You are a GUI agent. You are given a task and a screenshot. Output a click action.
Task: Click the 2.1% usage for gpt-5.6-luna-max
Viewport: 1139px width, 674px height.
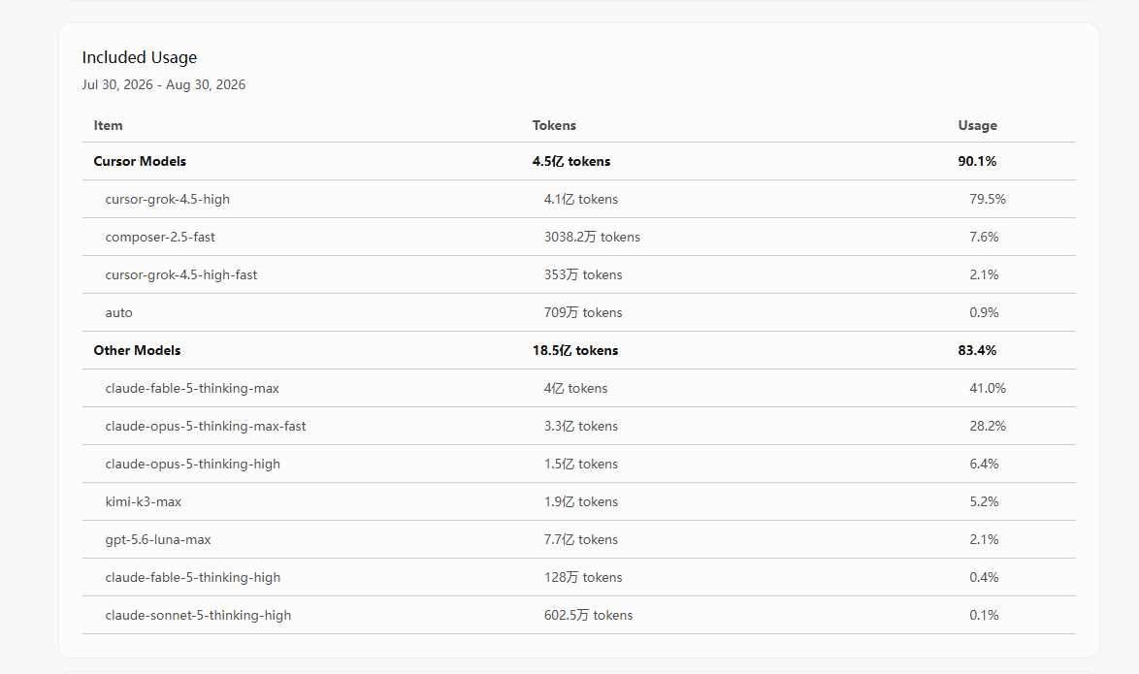[984, 539]
